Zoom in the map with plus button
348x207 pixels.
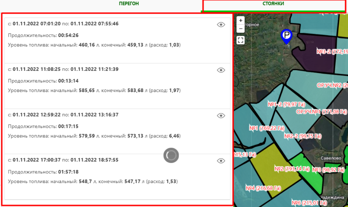click(240, 21)
